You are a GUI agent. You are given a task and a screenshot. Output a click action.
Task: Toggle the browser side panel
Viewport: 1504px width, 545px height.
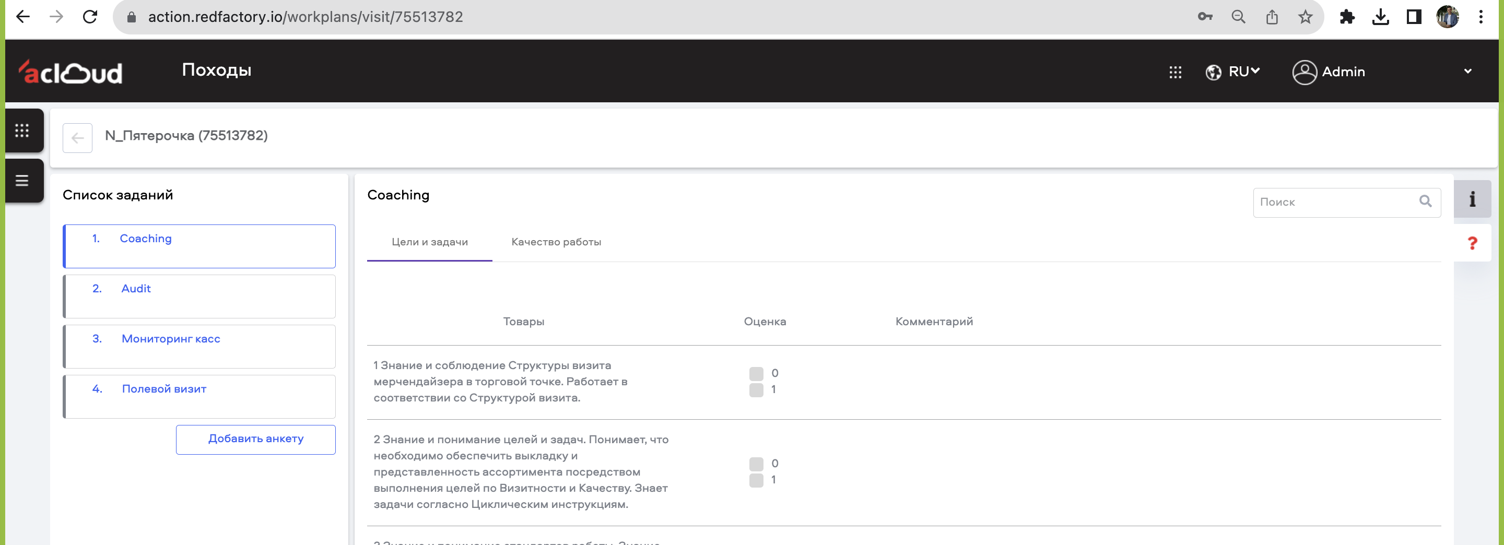point(1414,17)
